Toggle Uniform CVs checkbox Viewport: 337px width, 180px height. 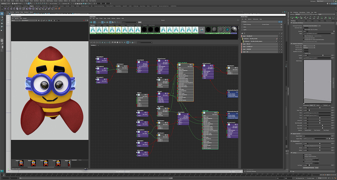tap(304, 53)
